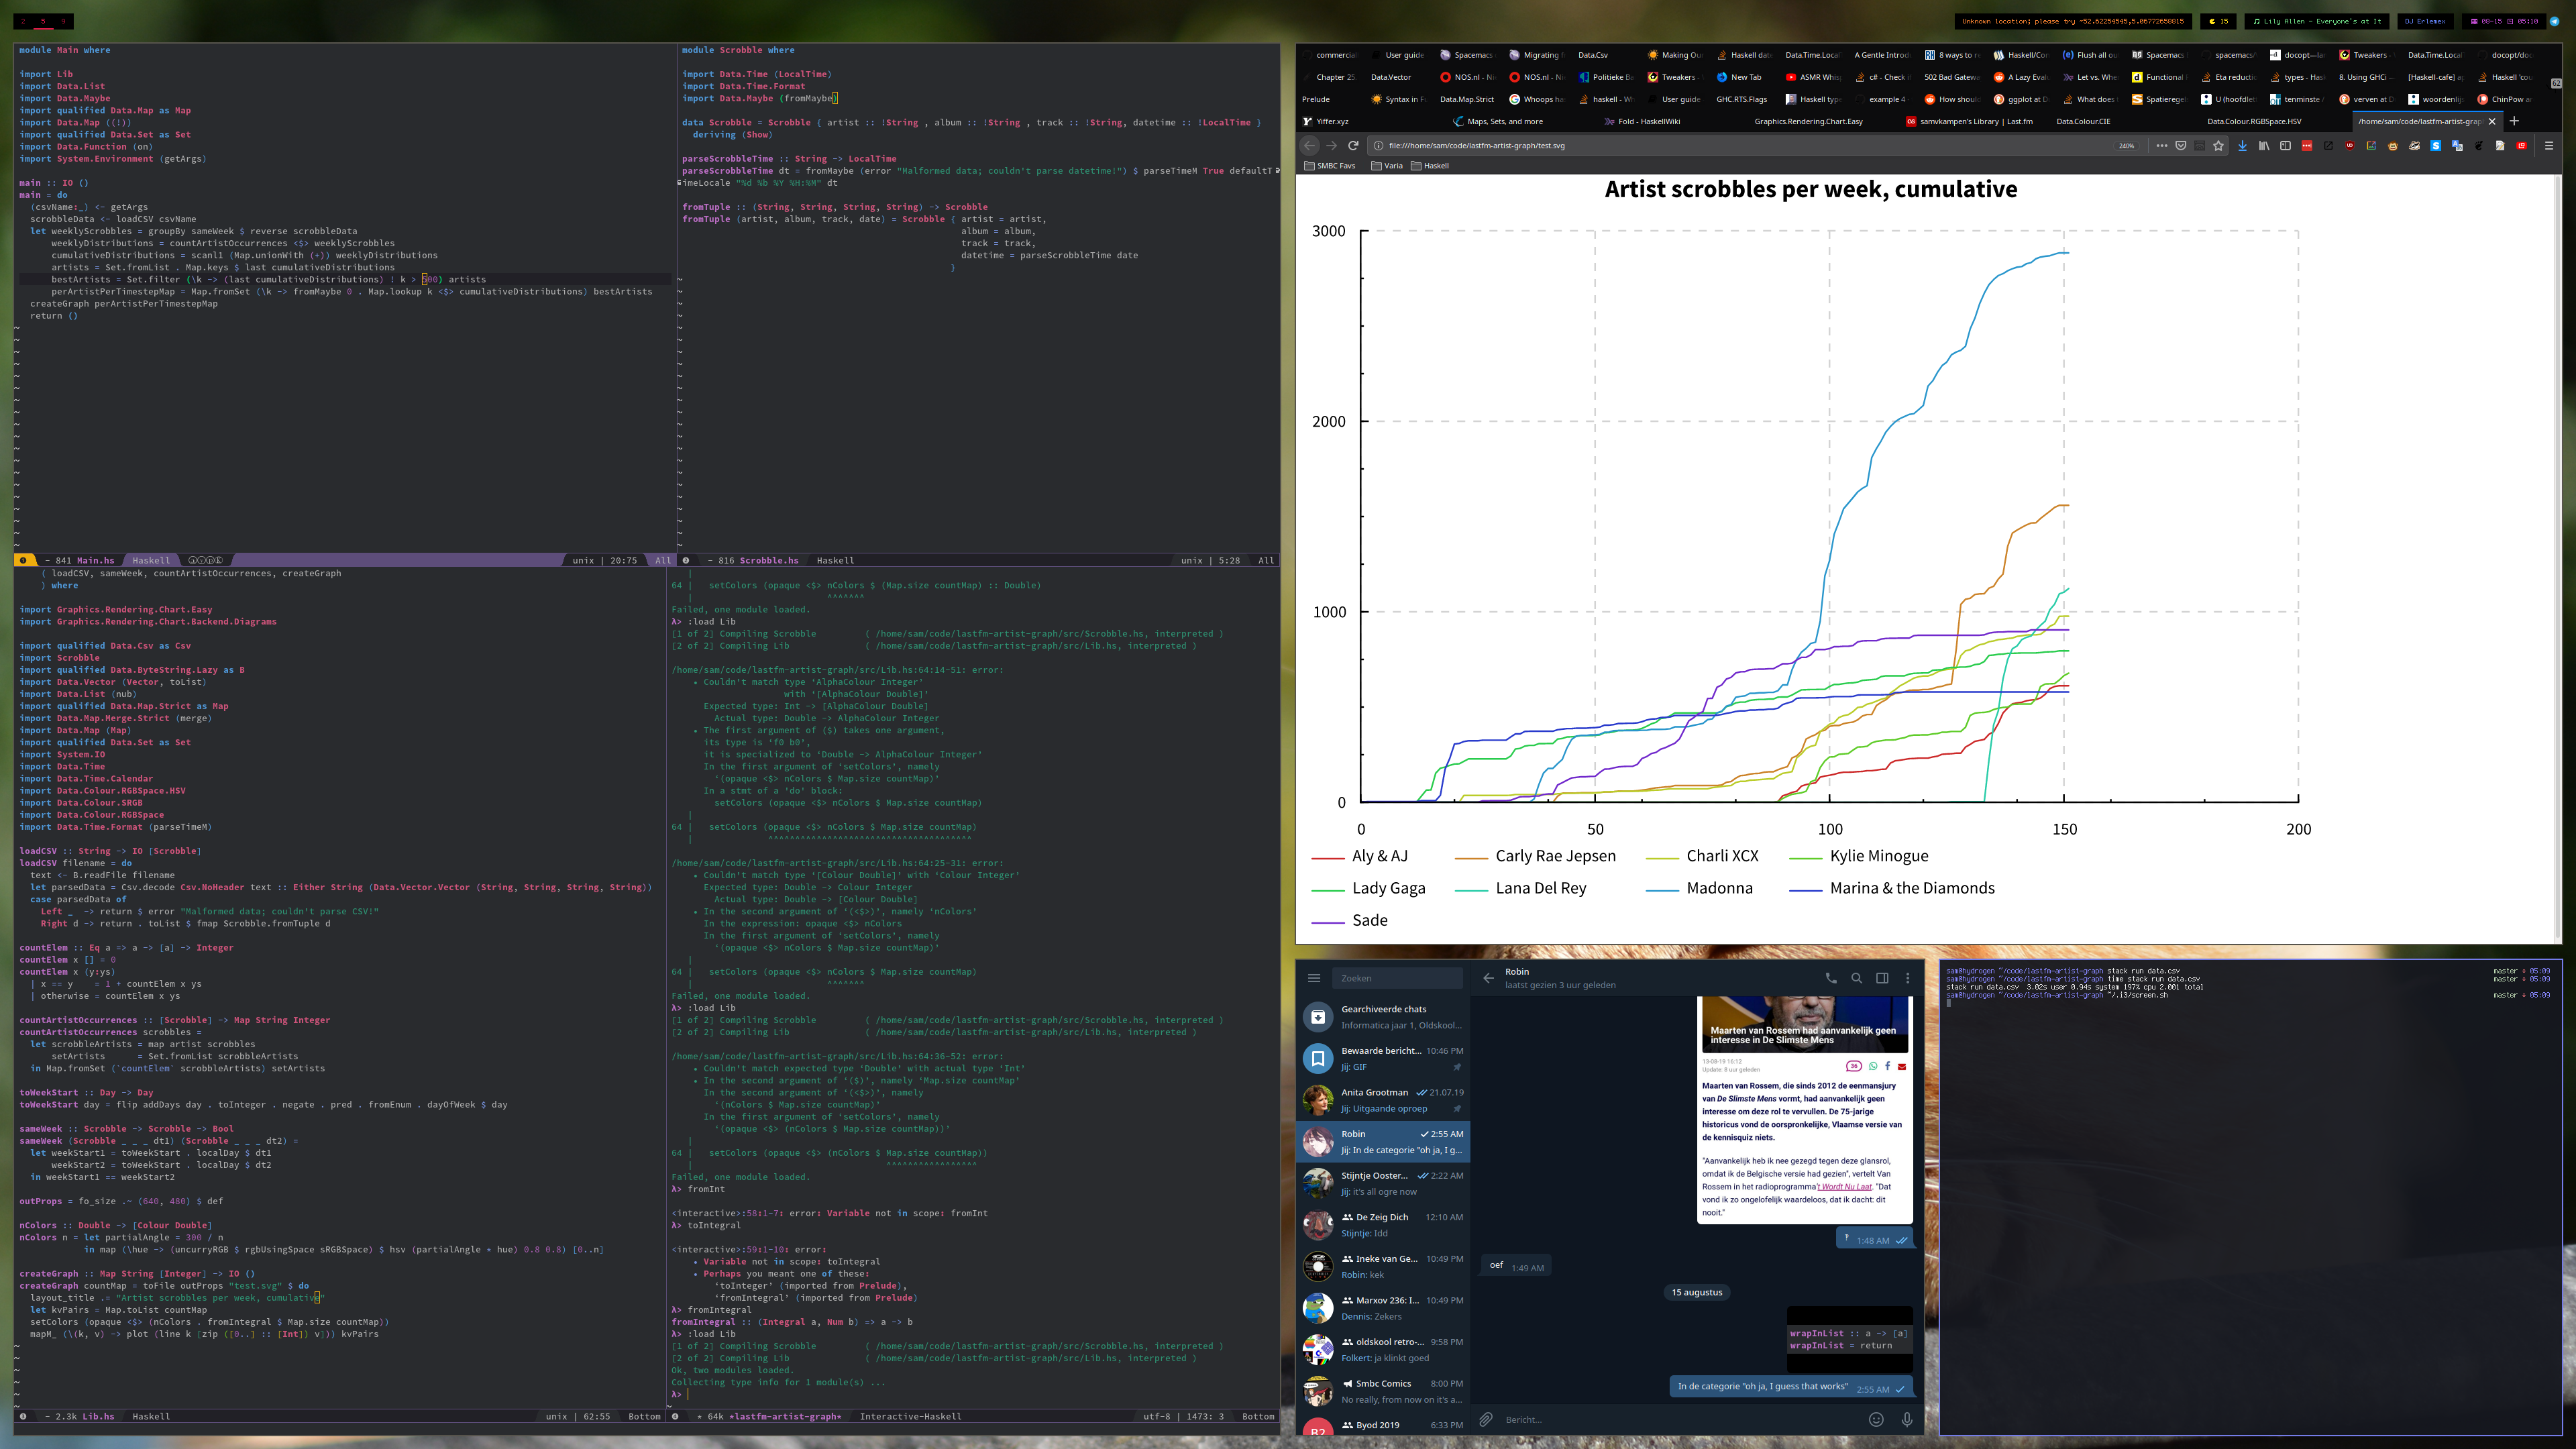Open Robin chat three-dot options menu

click(x=1907, y=978)
